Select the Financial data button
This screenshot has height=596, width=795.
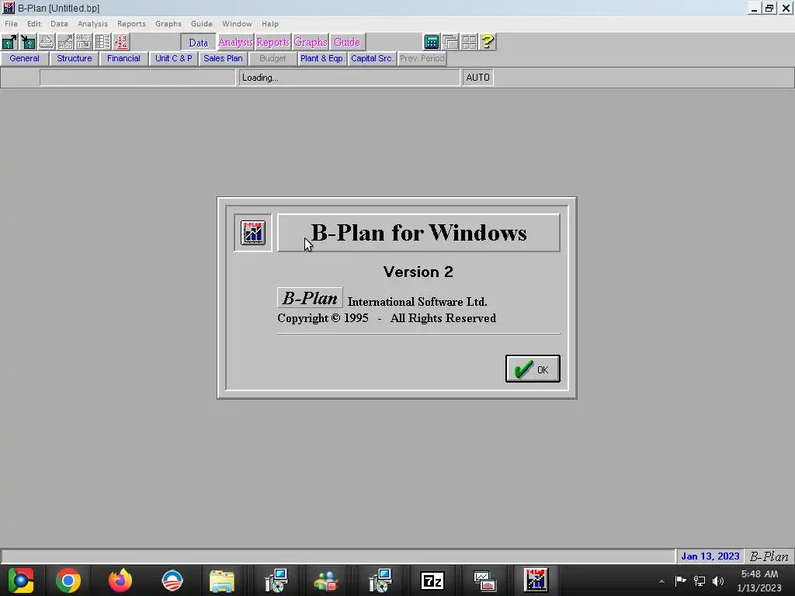123,58
